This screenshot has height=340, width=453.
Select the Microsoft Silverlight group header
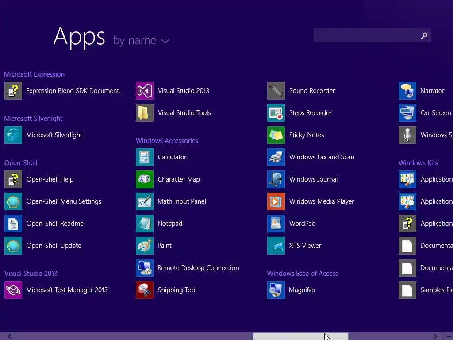[33, 119]
